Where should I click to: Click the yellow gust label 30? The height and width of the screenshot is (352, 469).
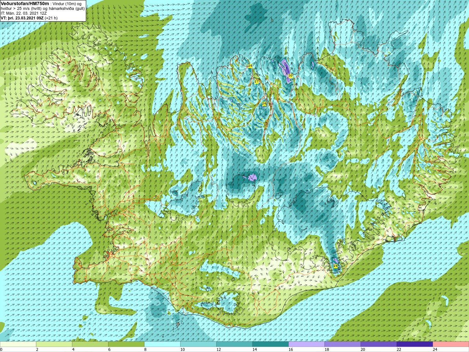[290, 76]
